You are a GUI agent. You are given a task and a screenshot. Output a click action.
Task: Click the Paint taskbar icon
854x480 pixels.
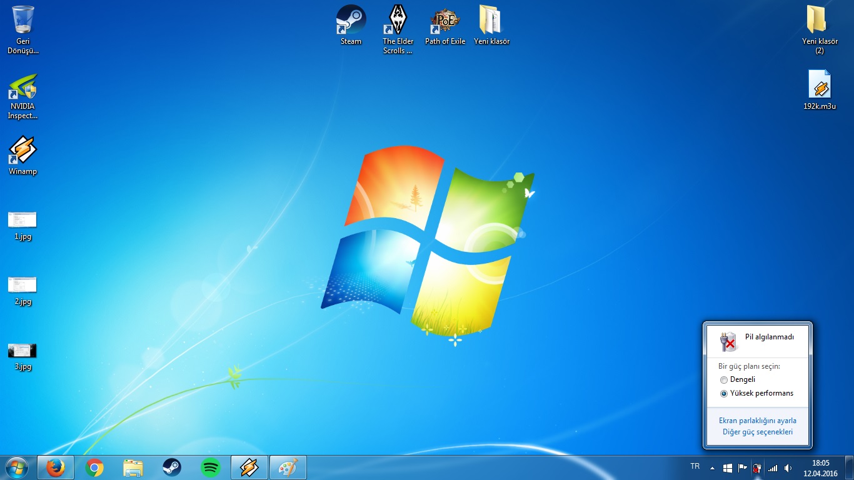tap(288, 467)
